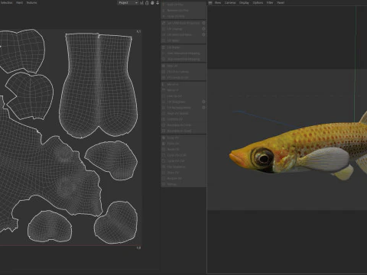Click the Set UVW from Projection icon

click(x=164, y=23)
